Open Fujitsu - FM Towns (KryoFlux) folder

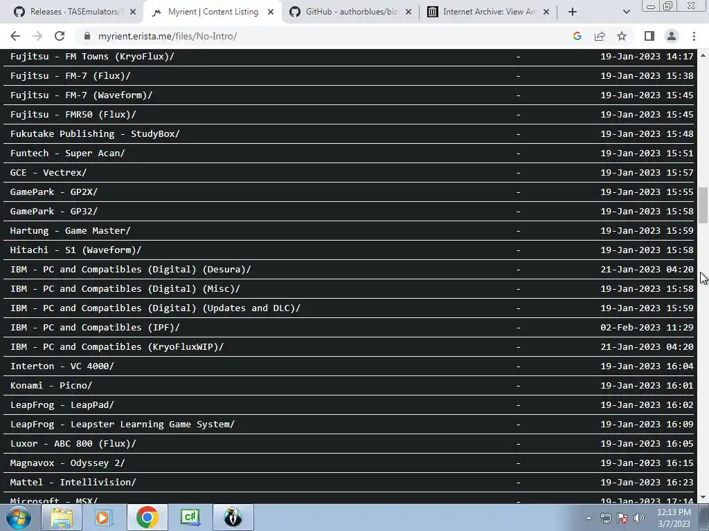92,57
